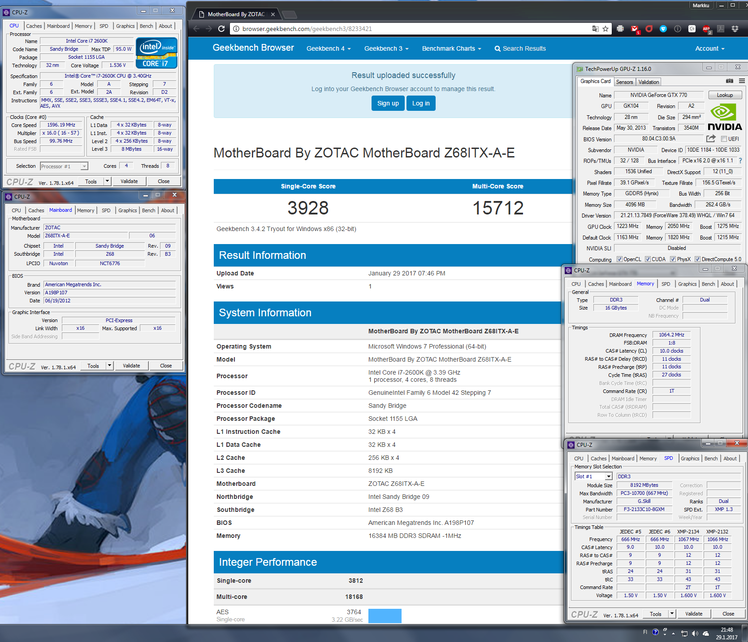Open the Geekbench Browser home link

tap(253, 48)
